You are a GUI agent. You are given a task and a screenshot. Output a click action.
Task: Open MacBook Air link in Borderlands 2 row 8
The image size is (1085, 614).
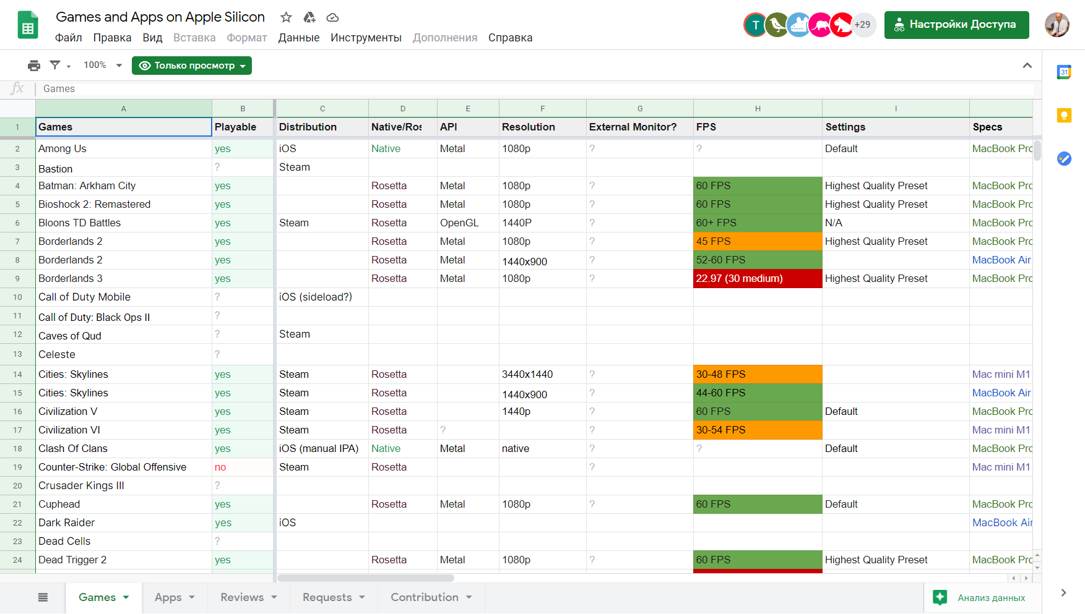pyautogui.click(x=1001, y=260)
